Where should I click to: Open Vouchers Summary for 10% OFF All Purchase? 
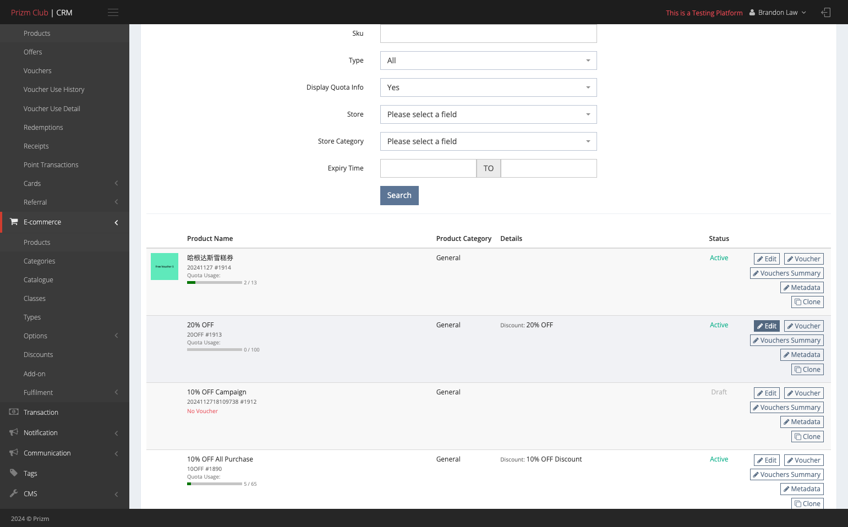[x=786, y=474]
